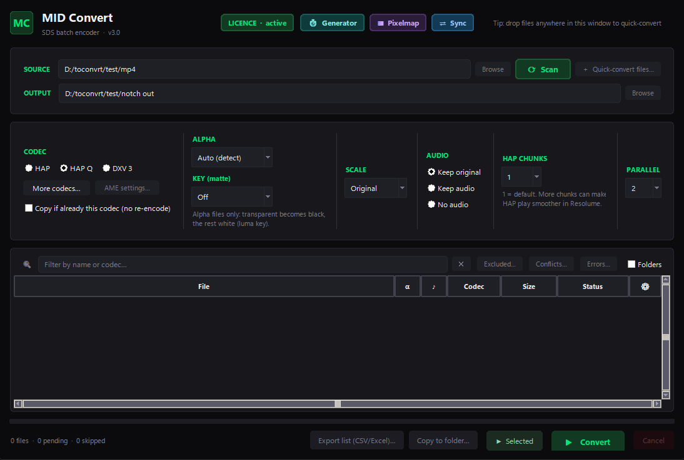Click Copy to folder button

(x=443, y=441)
